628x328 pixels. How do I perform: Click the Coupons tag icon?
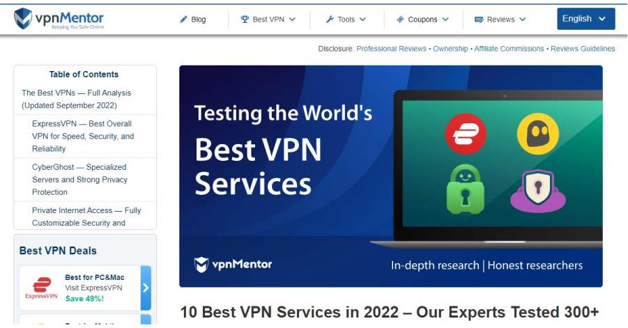(x=400, y=19)
